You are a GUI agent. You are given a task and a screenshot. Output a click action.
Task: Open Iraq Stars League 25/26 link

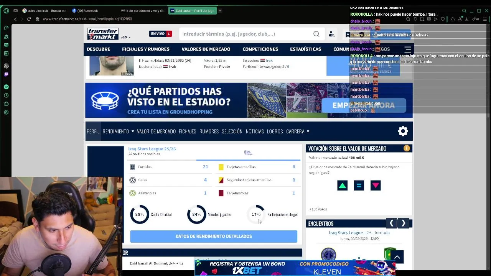coord(152,149)
